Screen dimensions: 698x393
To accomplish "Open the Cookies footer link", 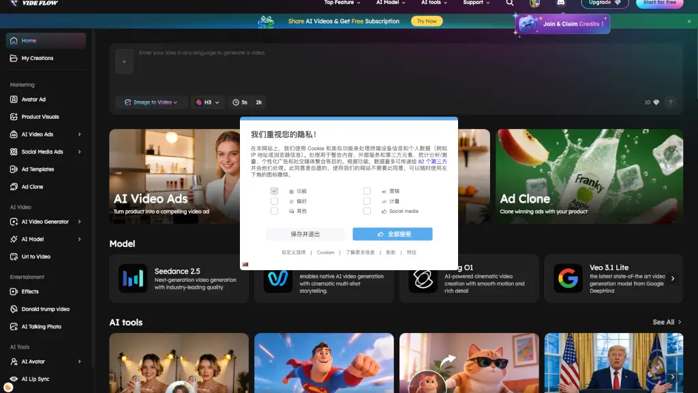I will click(325, 252).
